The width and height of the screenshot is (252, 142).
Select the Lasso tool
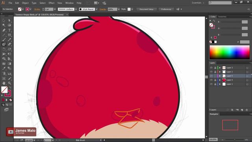coord(9,25)
